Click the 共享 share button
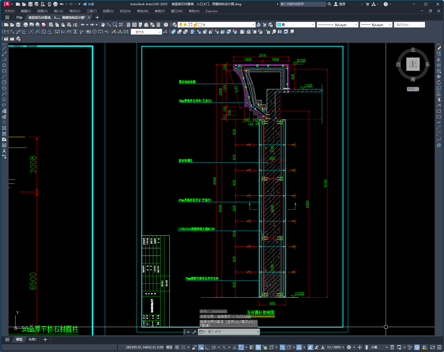The height and width of the screenshot is (352, 444). [88, 4]
